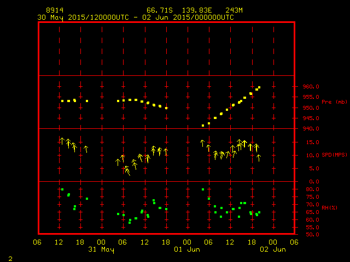
Task: Click the 02 Jun date label
Action: (x=272, y=249)
